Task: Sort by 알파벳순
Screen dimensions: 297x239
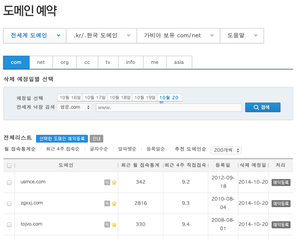Action: (127, 149)
